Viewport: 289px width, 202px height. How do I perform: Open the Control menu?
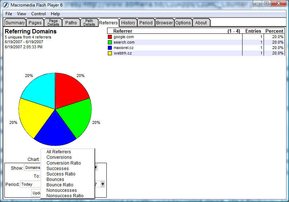click(x=38, y=14)
